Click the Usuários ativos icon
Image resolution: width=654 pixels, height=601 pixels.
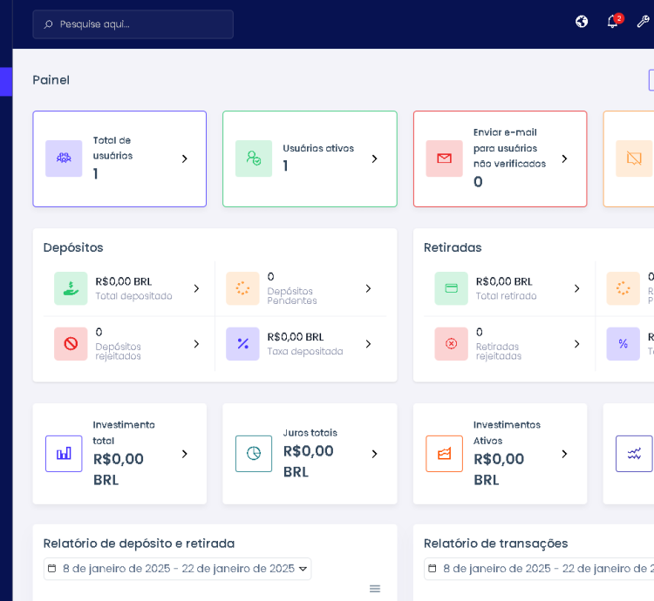[254, 159]
